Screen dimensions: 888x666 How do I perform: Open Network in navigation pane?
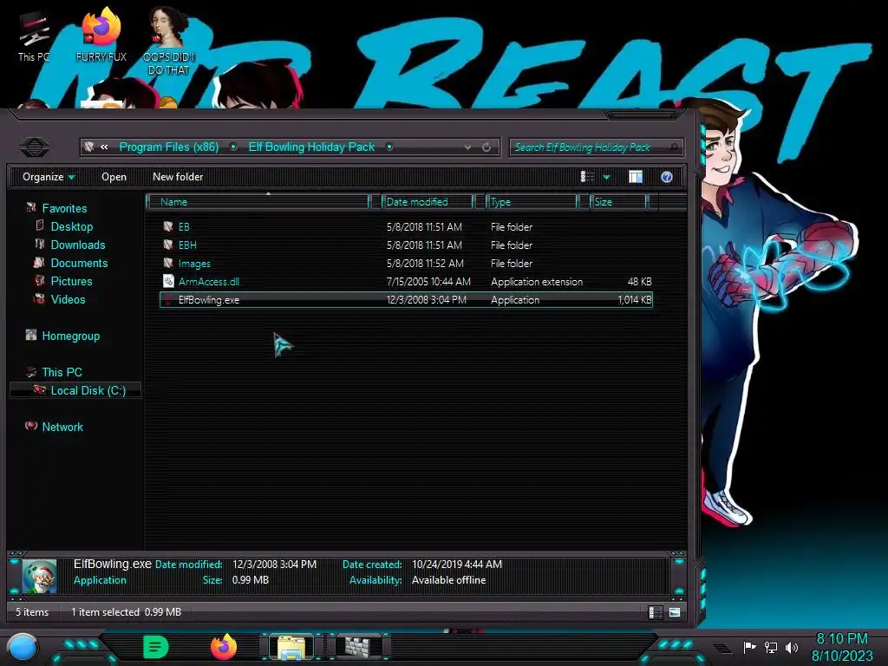click(x=62, y=427)
